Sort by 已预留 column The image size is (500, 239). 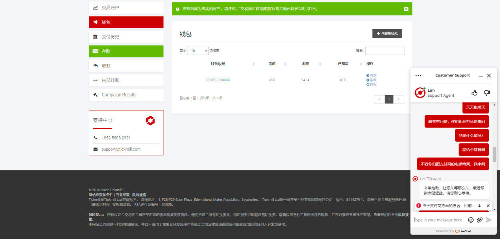click(343, 64)
